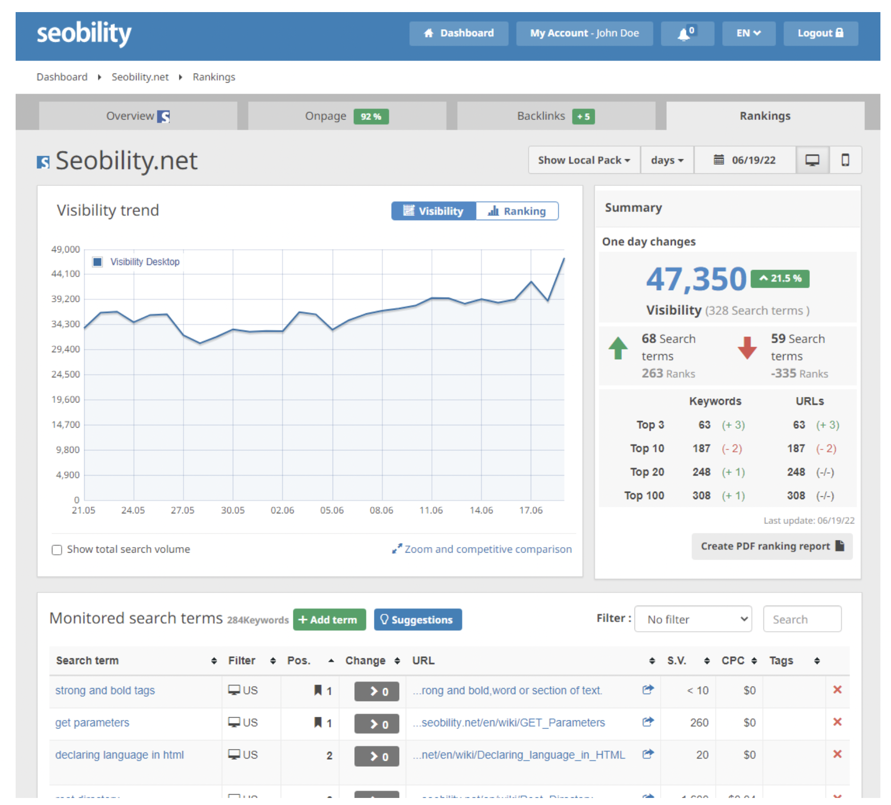Image resolution: width=891 pixels, height=805 pixels.
Task: Delete the declaring language in html term
Action: tap(838, 754)
